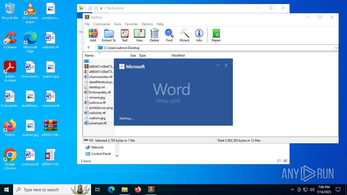Open the File menu in WinRAR

point(87,24)
